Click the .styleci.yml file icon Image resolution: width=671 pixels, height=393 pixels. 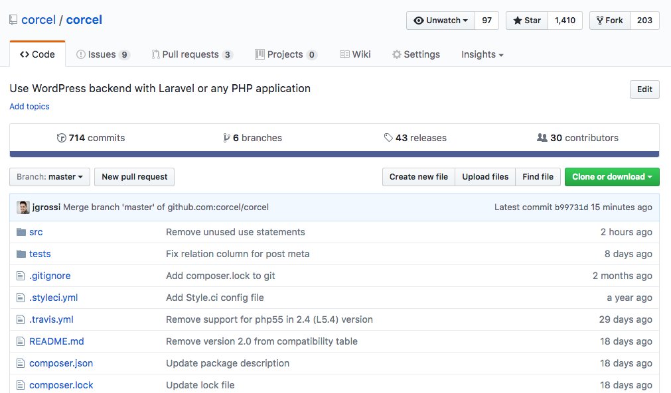click(x=21, y=298)
